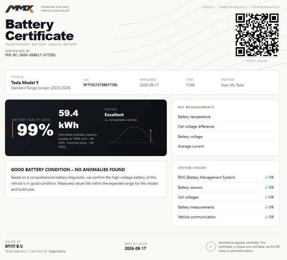Click the 'SYSTEM CHECKS' heading

pos(192,168)
